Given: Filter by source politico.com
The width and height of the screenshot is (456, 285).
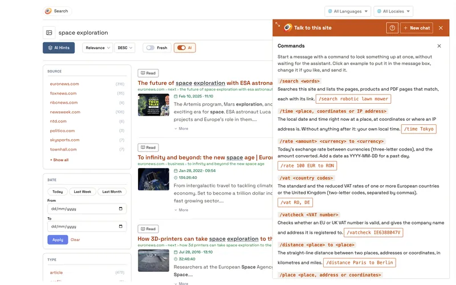Looking at the screenshot, I should 62,131.
